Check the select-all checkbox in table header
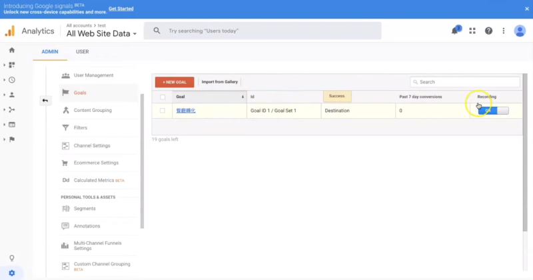This screenshot has width=533, height=280. click(x=163, y=97)
